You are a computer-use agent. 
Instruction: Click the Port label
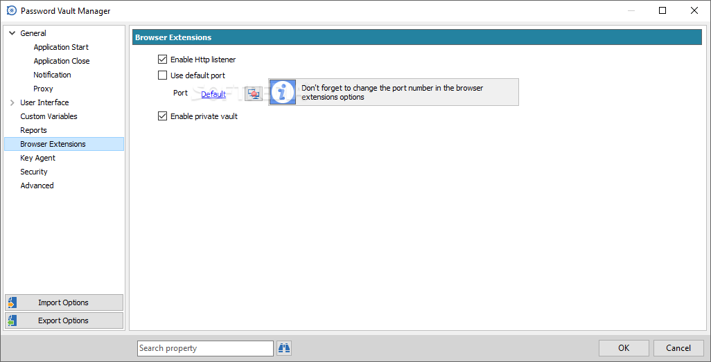click(180, 93)
